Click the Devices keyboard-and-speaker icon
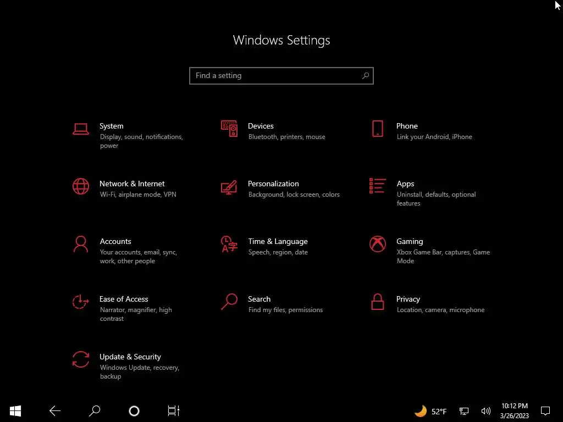This screenshot has width=563, height=422. pyautogui.click(x=229, y=129)
